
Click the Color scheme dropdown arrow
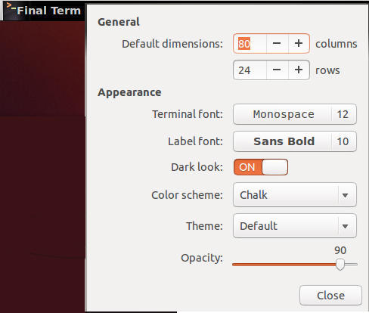pyautogui.click(x=346, y=195)
